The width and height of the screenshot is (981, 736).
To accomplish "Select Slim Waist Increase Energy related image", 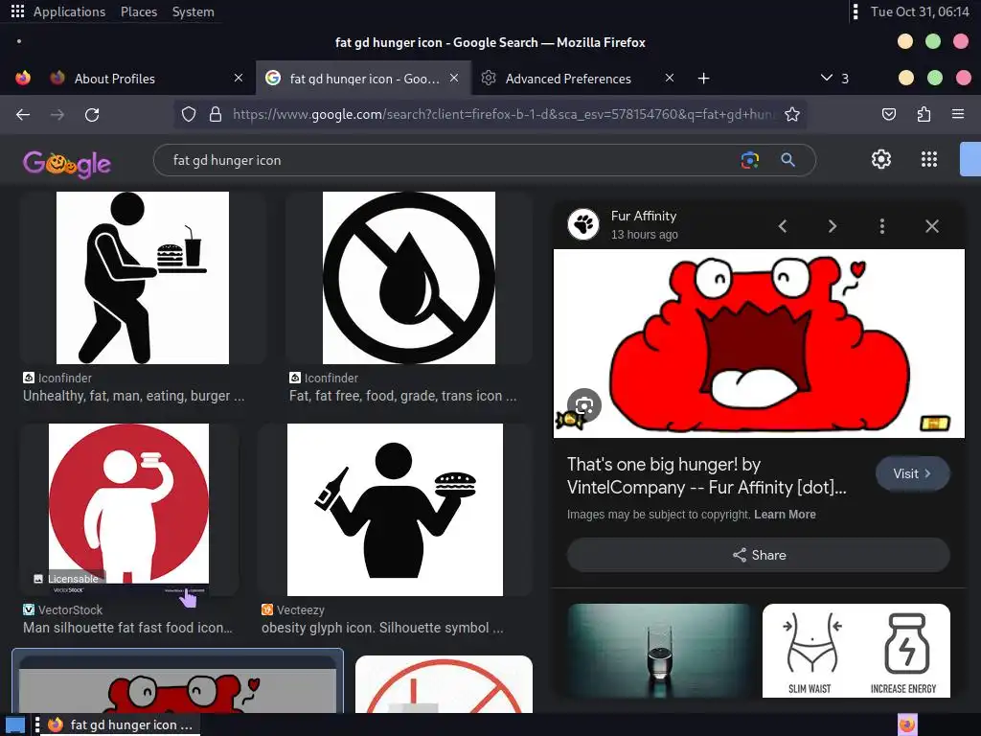I will [856, 651].
